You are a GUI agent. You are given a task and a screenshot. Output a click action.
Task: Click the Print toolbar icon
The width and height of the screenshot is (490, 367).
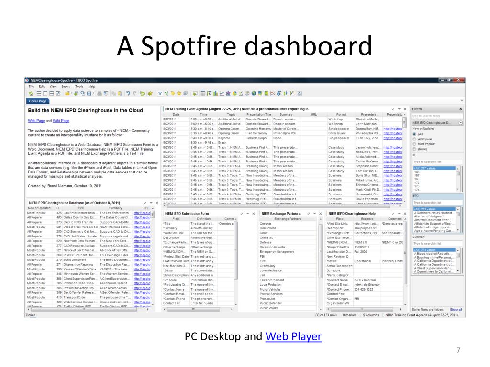[x=100, y=93]
